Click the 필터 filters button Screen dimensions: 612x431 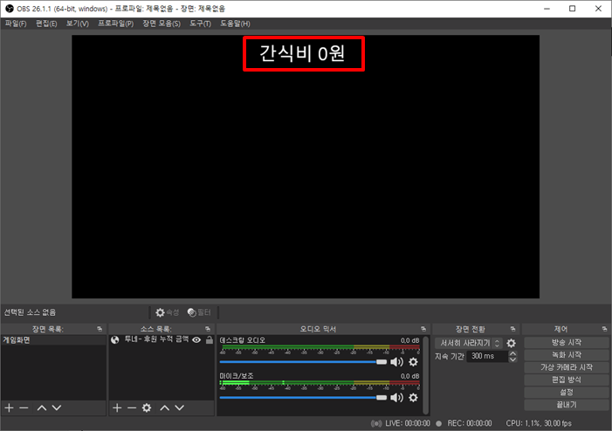click(x=199, y=312)
